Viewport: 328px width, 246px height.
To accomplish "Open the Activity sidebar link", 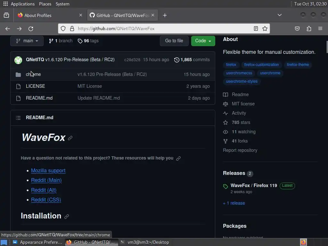I will [x=234, y=113].
